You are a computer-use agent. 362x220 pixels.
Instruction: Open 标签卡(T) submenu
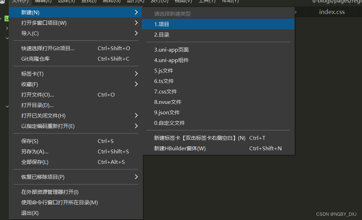(75, 74)
